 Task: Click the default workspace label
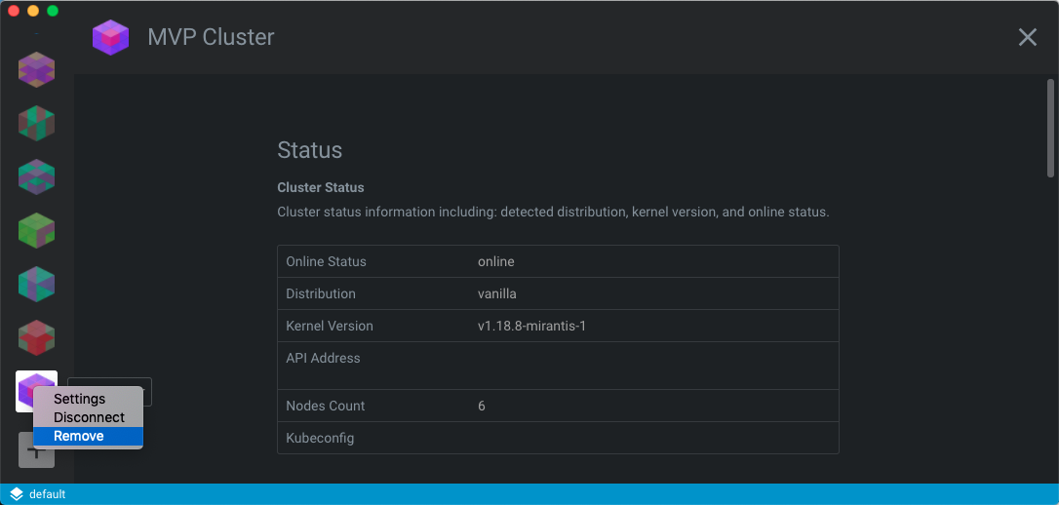coord(47,494)
